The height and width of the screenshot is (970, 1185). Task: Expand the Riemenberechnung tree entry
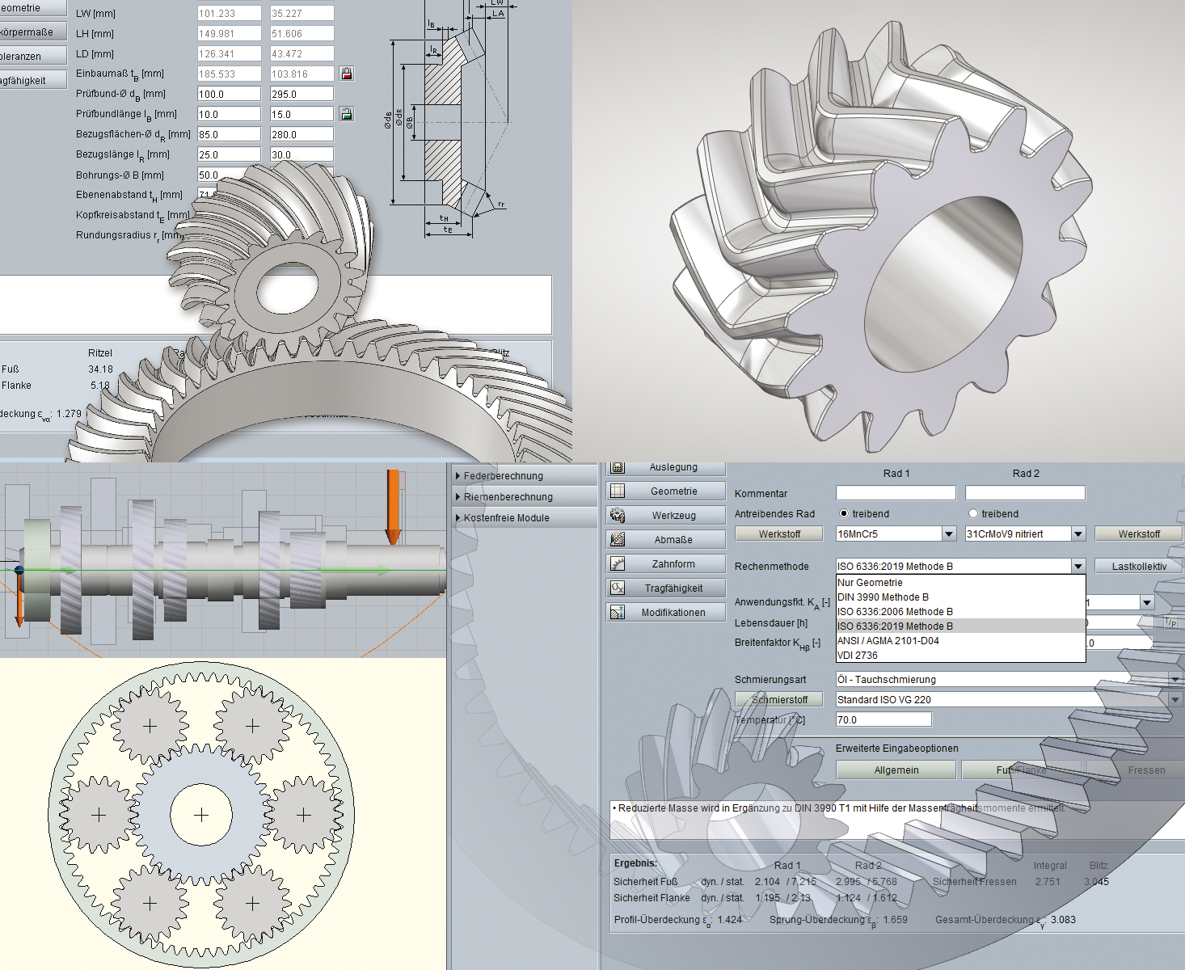point(458,497)
